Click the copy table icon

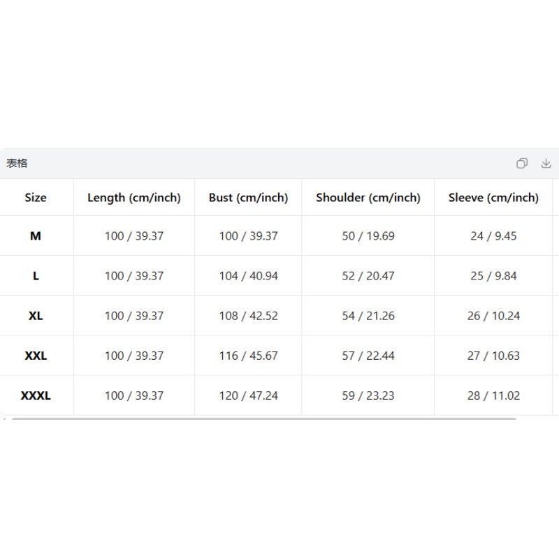click(x=521, y=164)
